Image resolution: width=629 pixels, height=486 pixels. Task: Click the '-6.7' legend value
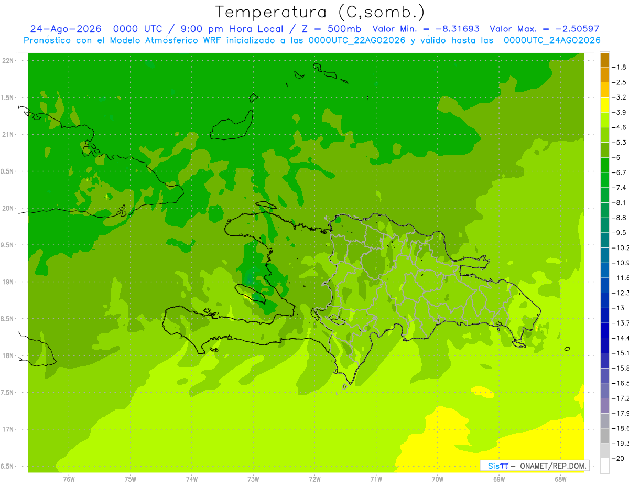tap(619, 172)
